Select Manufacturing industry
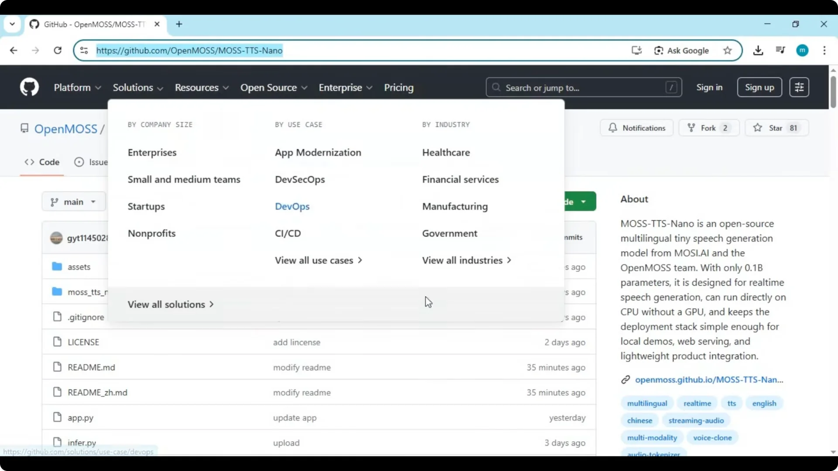This screenshot has width=838, height=471. click(x=455, y=206)
